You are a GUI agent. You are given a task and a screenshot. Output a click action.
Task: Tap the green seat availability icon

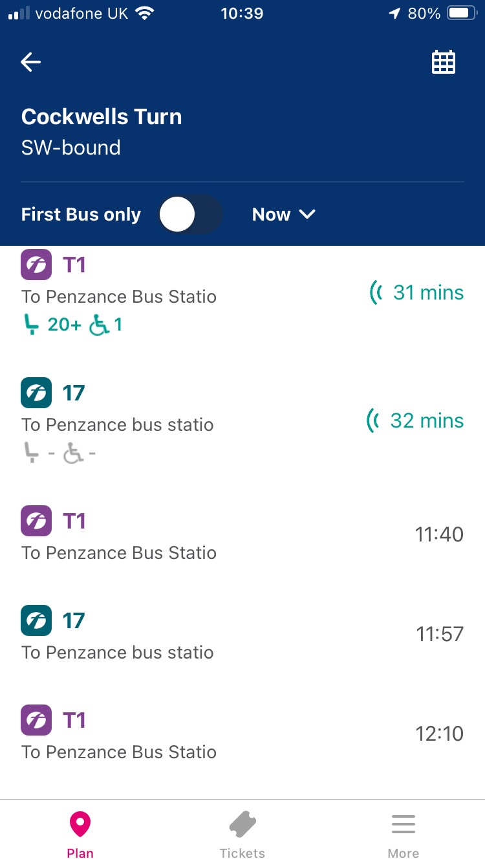(x=31, y=325)
